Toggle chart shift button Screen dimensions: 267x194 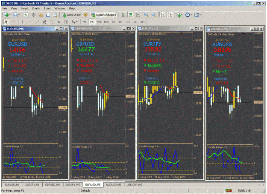click(x=170, y=15)
